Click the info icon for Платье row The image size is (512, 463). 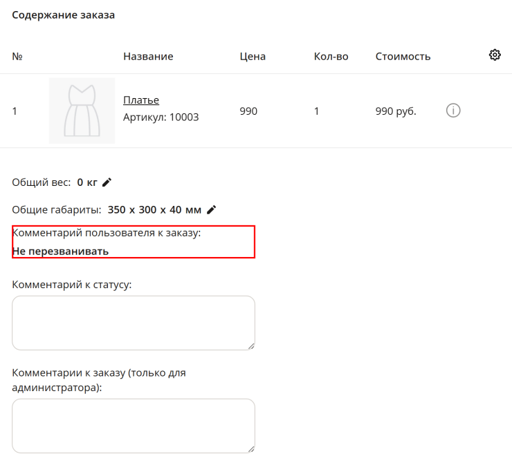(453, 111)
